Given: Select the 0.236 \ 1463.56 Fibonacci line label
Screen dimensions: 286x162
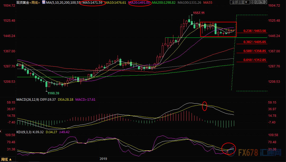Looking at the screenshot, I should pos(255,31).
